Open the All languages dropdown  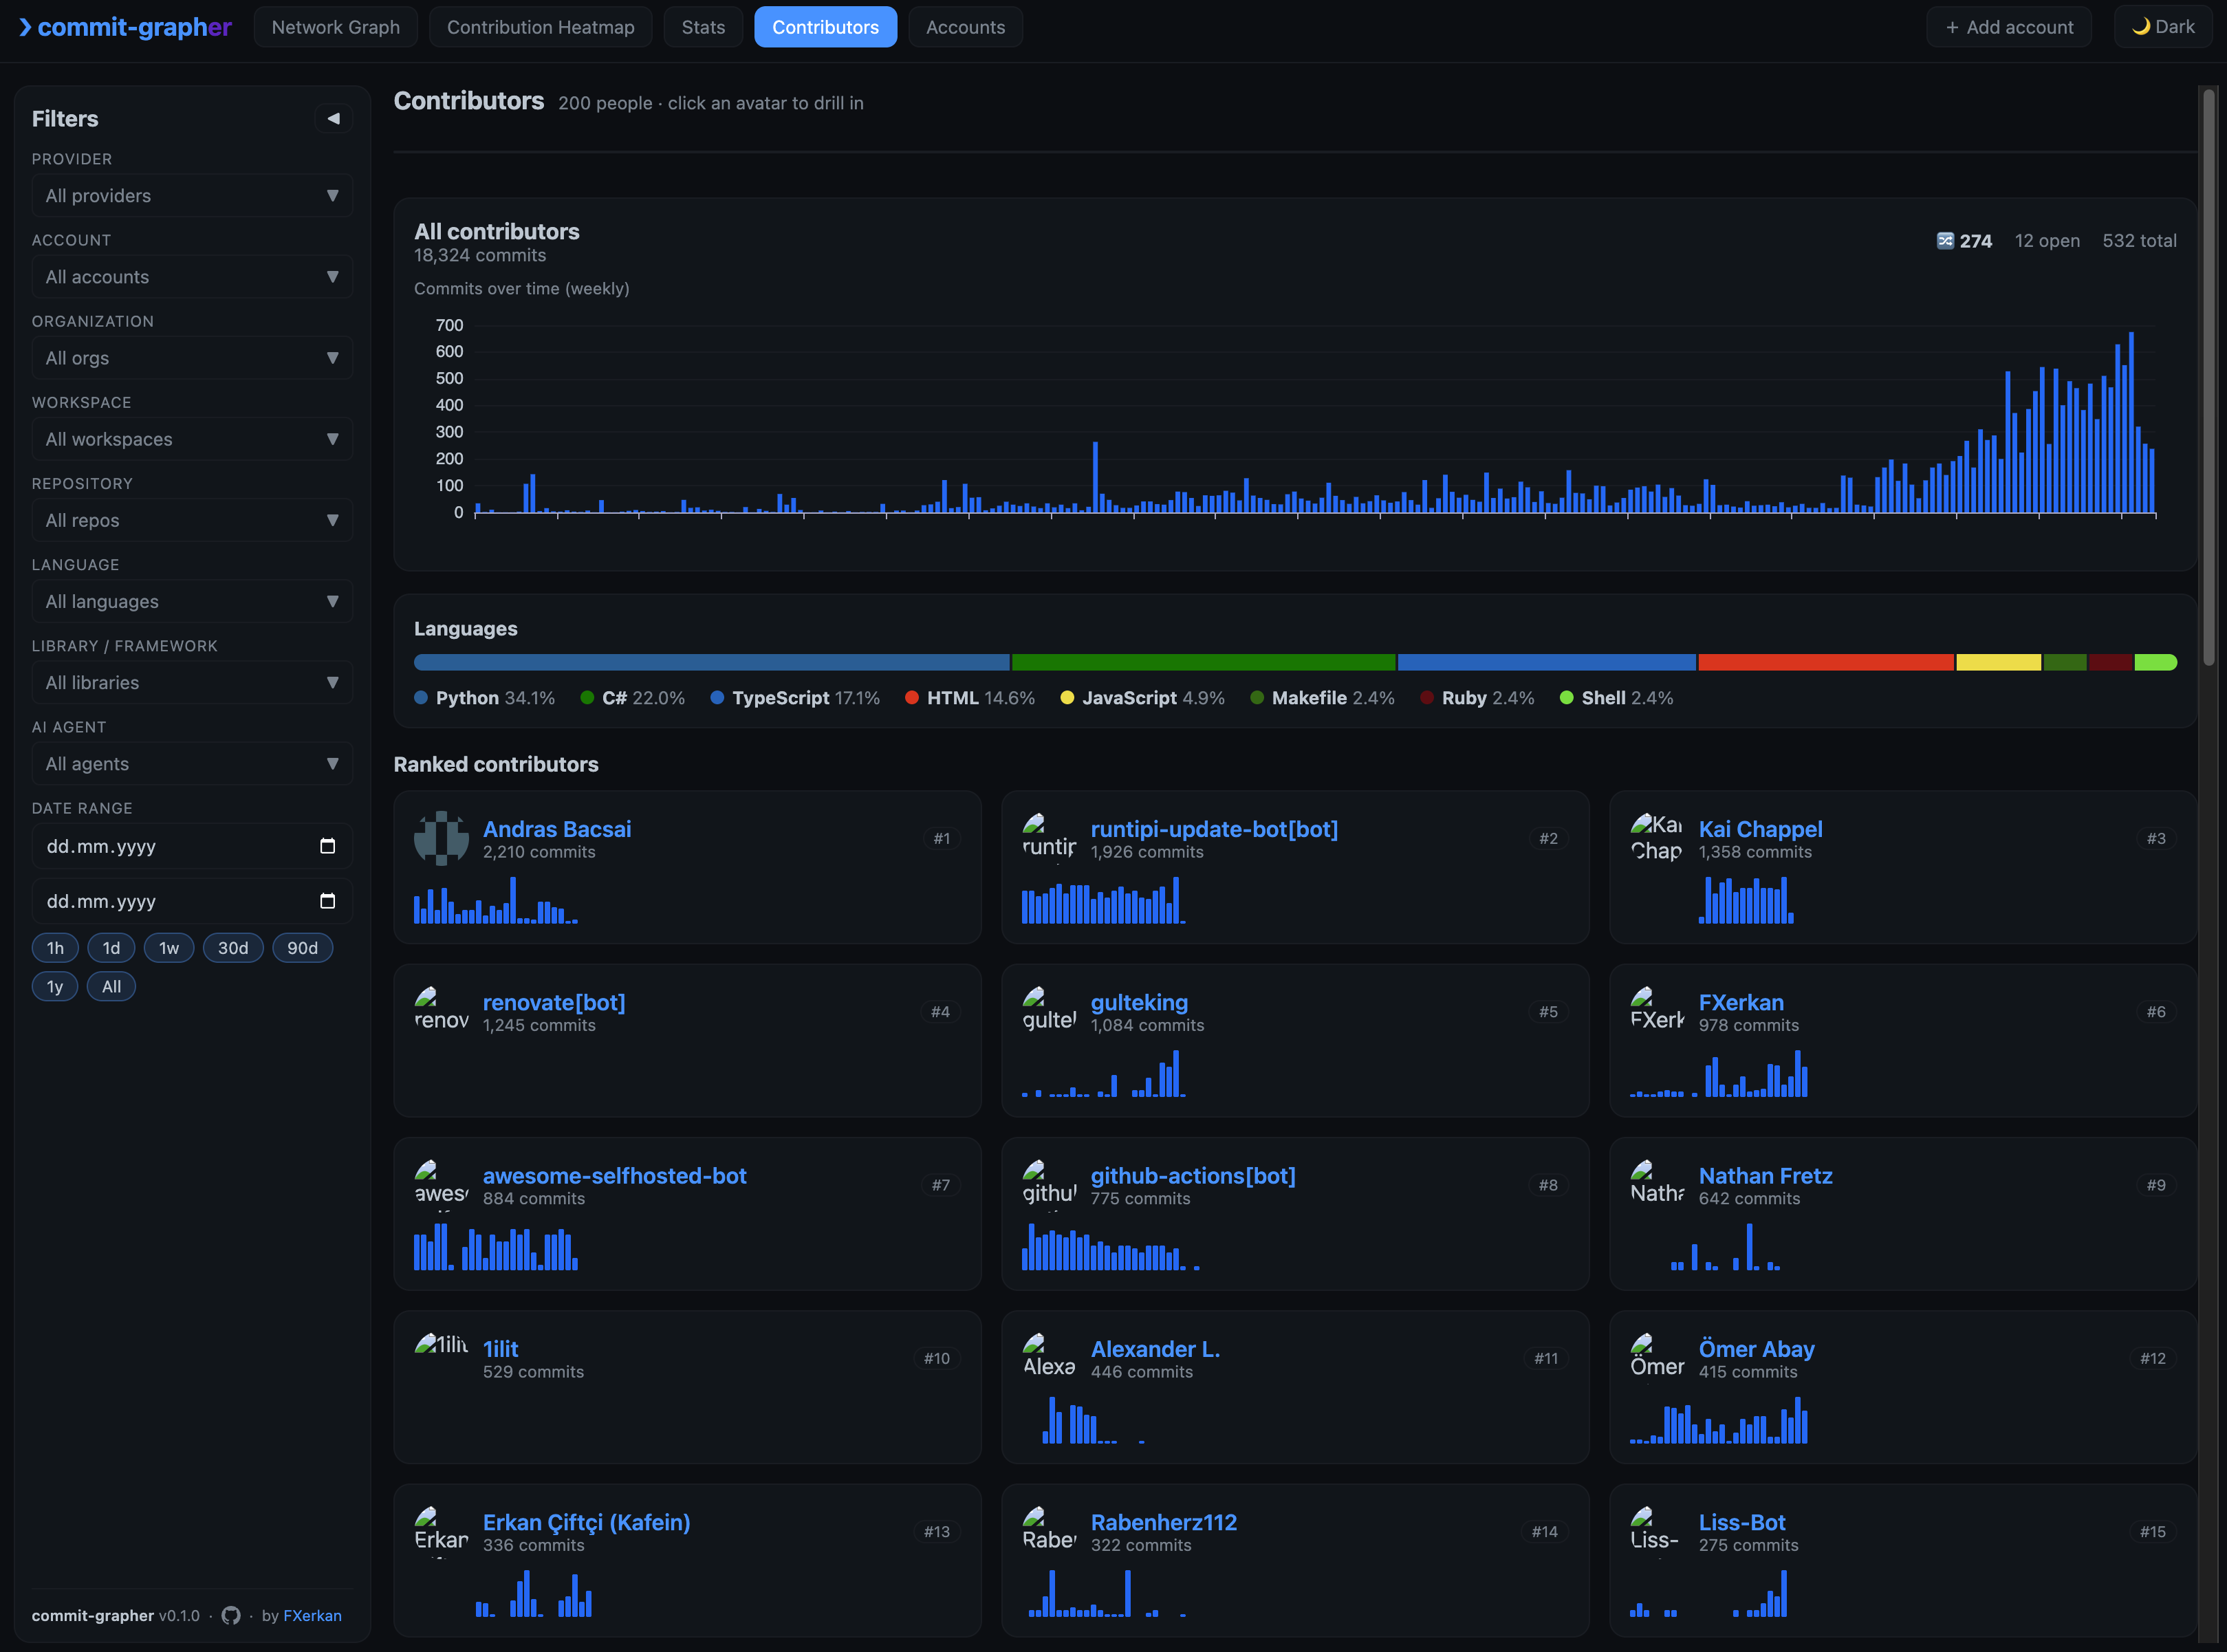coord(192,601)
